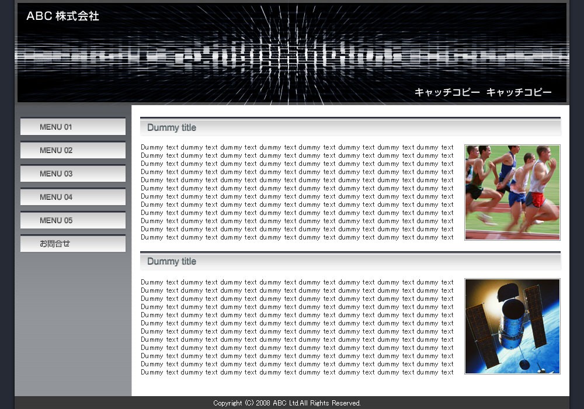Click the empty striped sidebar area below お問合せ

coord(73,321)
